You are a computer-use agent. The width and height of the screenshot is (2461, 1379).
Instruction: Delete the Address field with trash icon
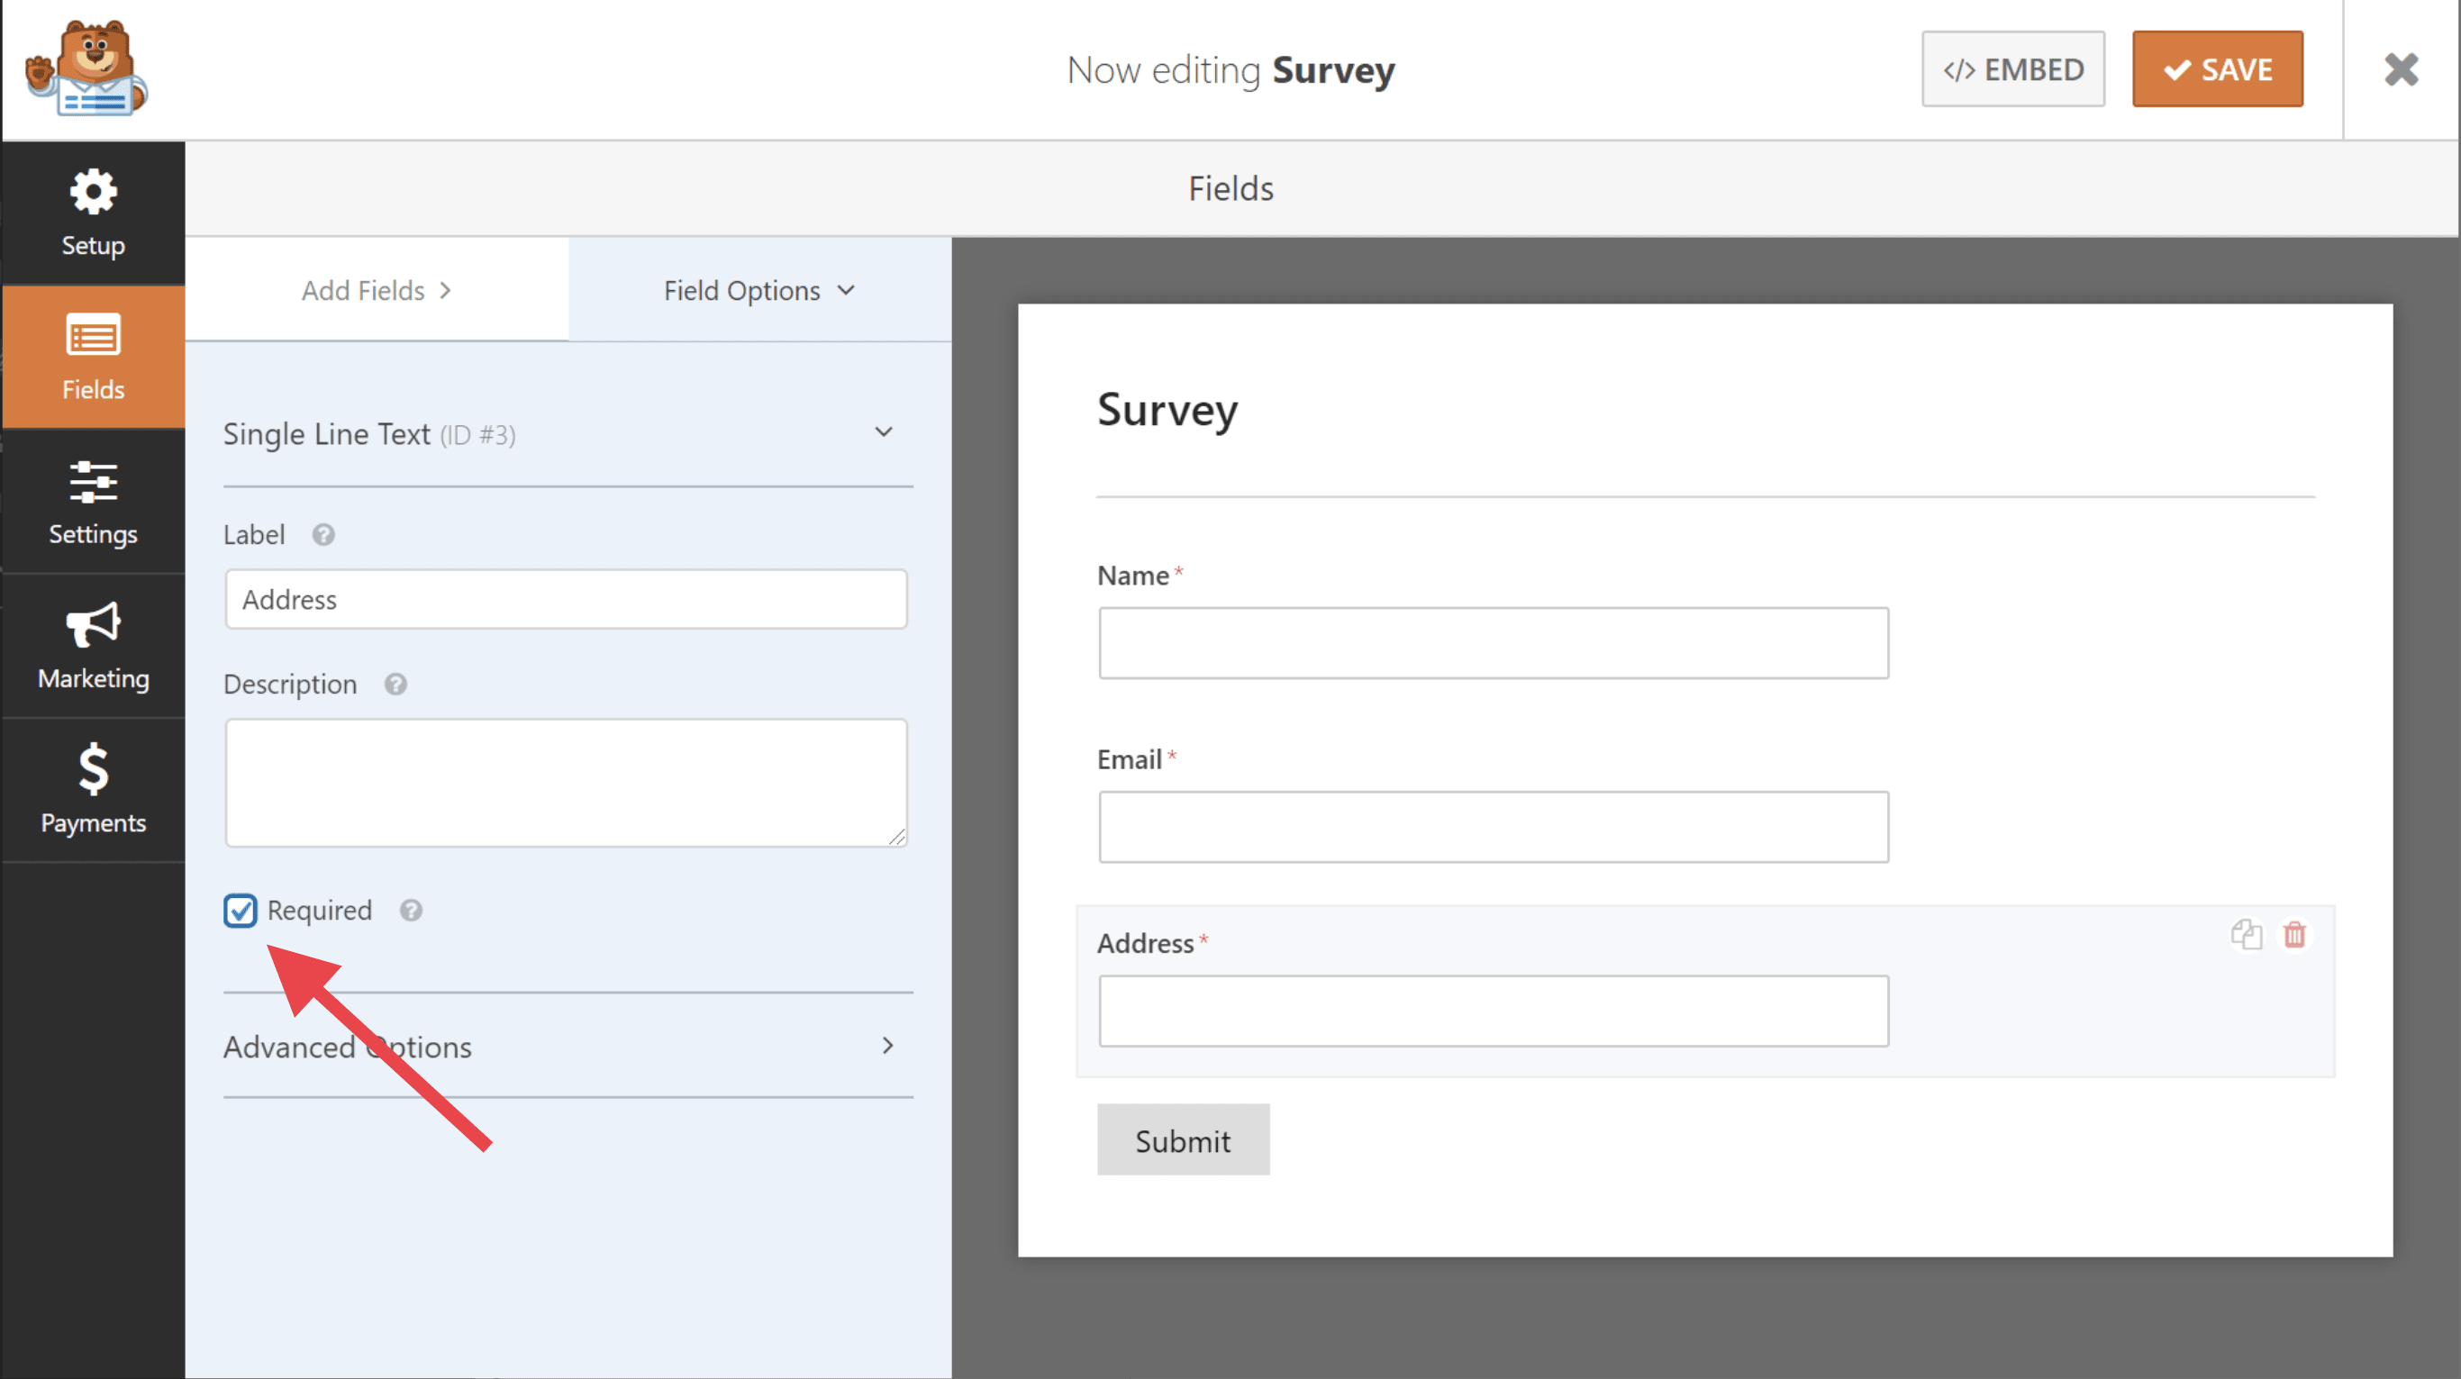pyautogui.click(x=2293, y=934)
